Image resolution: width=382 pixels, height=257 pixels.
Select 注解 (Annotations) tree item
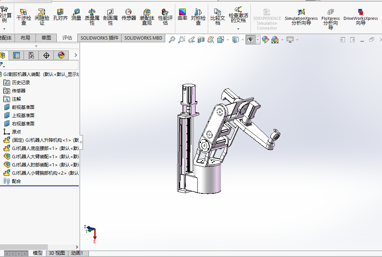(12, 99)
